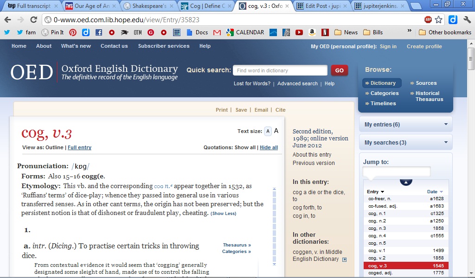
Task: Select 'coged, adj.' in the jump list
Action: (406, 273)
